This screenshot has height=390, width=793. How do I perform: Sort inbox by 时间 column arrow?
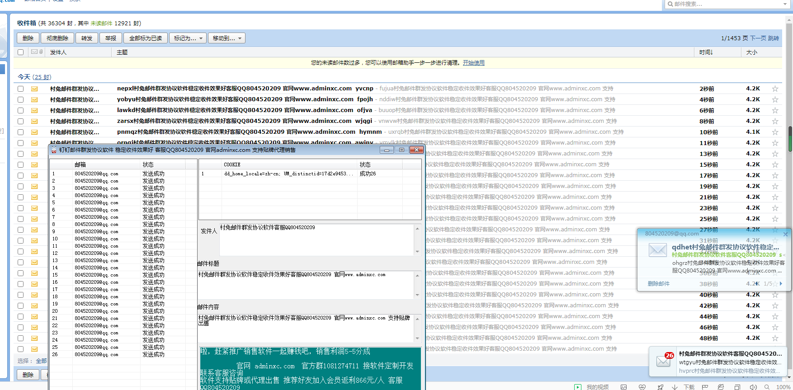pos(712,52)
